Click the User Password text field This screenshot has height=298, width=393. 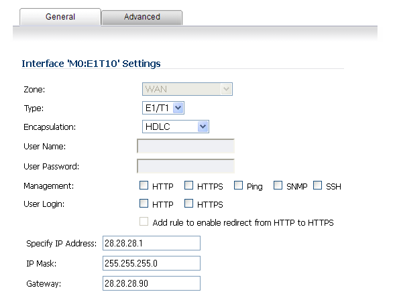pos(186,166)
